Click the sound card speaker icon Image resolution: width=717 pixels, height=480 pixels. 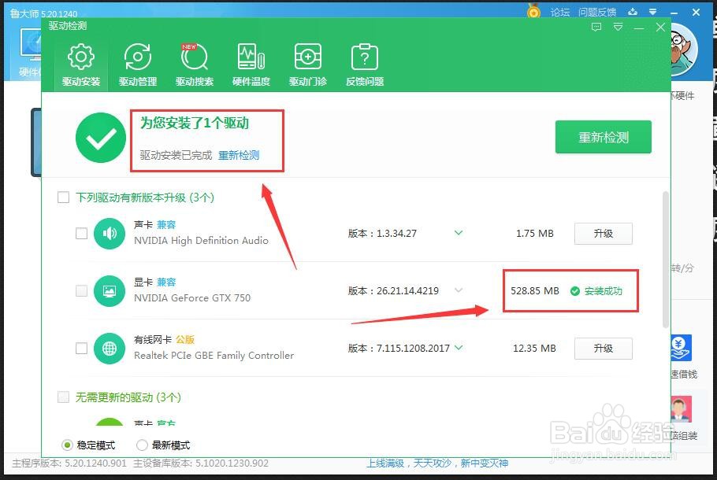pyautogui.click(x=110, y=234)
